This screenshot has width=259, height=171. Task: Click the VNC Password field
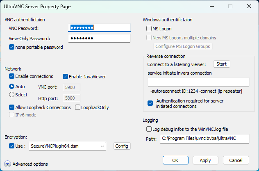tap(99, 27)
